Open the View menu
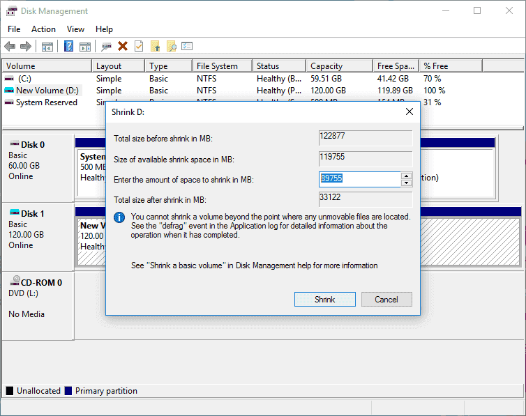 pos(75,29)
